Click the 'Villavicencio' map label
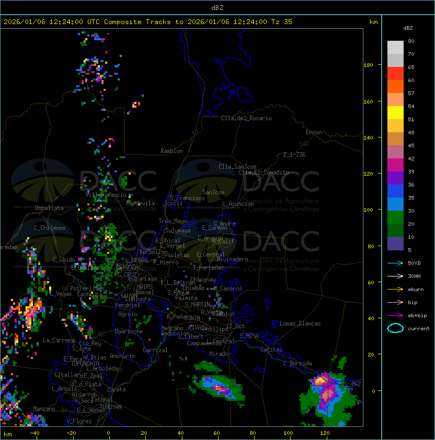The height and width of the screenshot is (440, 435). (x=106, y=195)
